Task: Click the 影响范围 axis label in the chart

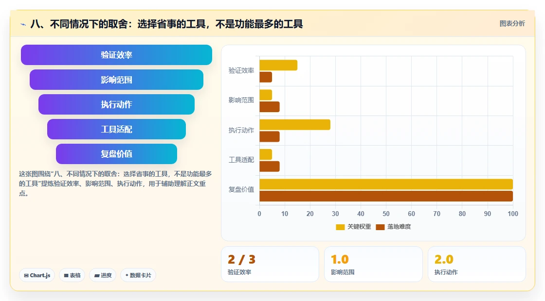Action: [241, 100]
